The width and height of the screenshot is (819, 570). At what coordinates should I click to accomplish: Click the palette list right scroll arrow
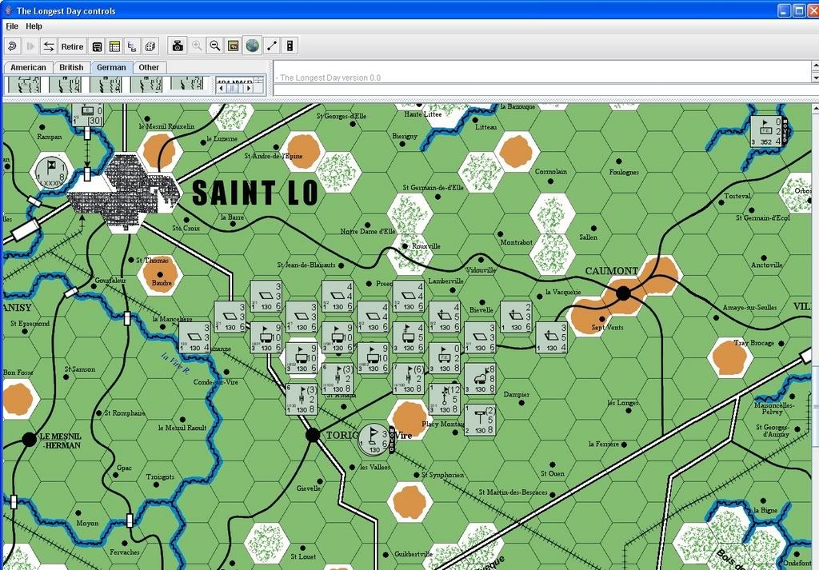(249, 88)
